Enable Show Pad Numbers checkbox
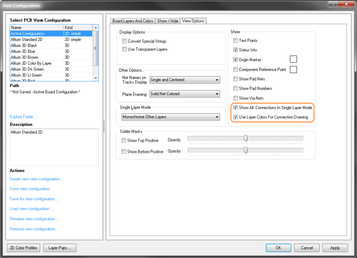Screen dimensions: 357x258 coord(236,88)
